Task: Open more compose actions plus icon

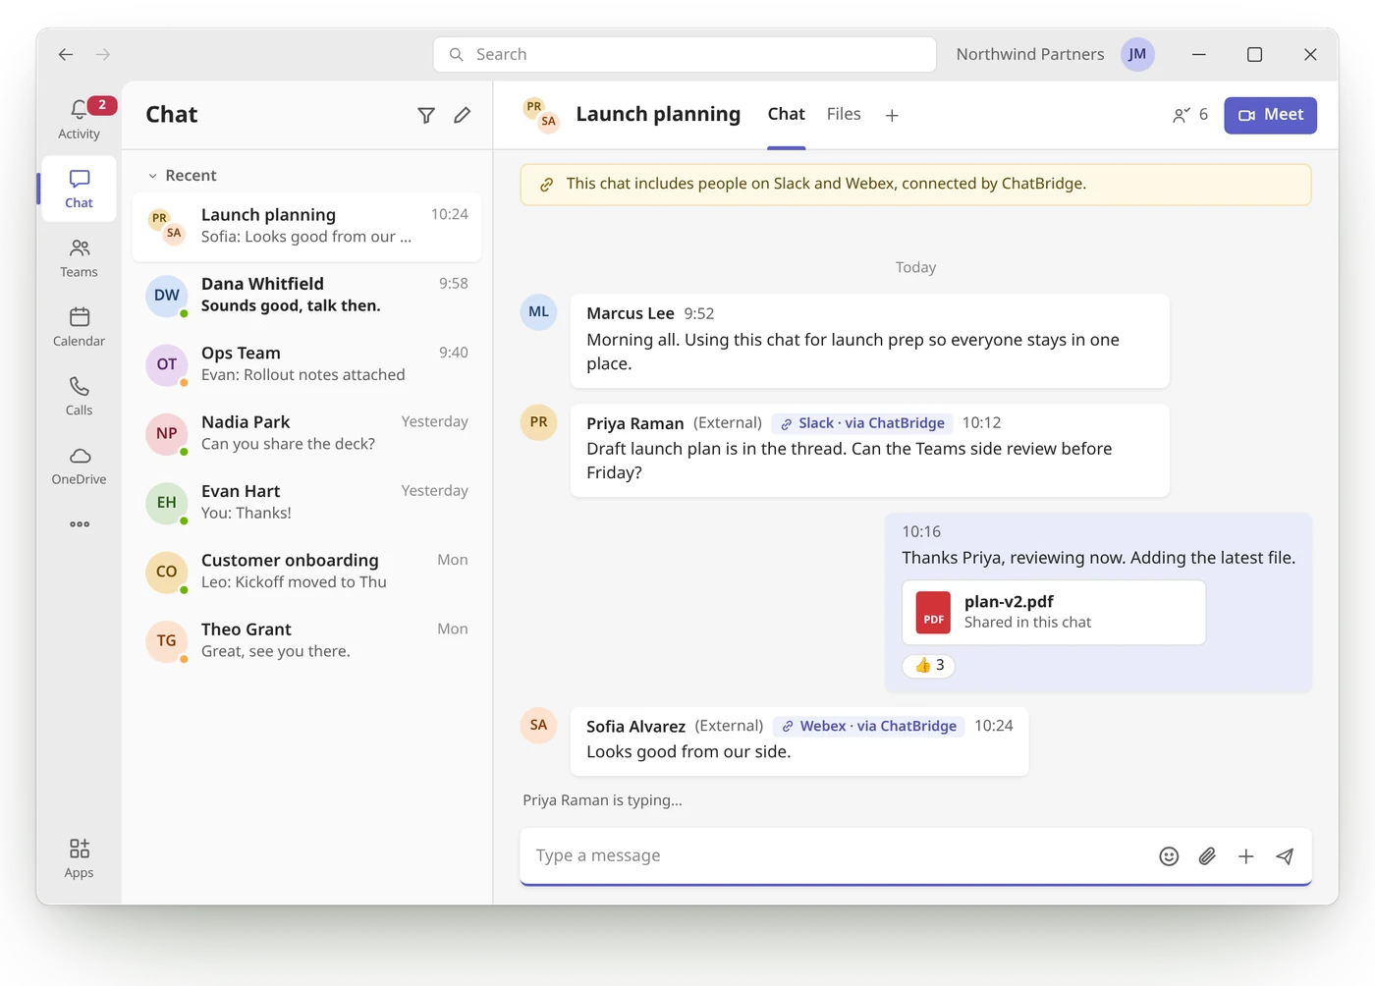Action: point(1245,856)
